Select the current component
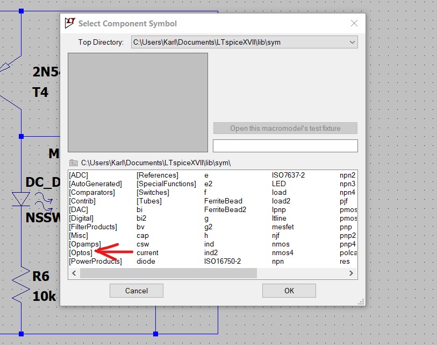The width and height of the screenshot is (437, 345). point(147,253)
